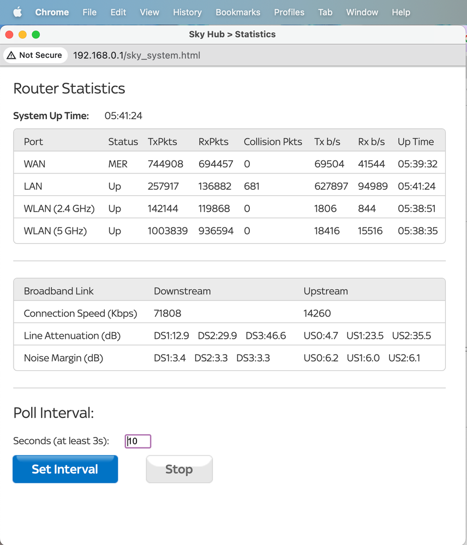
Task: Click LAN Tx b/s value 627897
Action: pyautogui.click(x=331, y=186)
